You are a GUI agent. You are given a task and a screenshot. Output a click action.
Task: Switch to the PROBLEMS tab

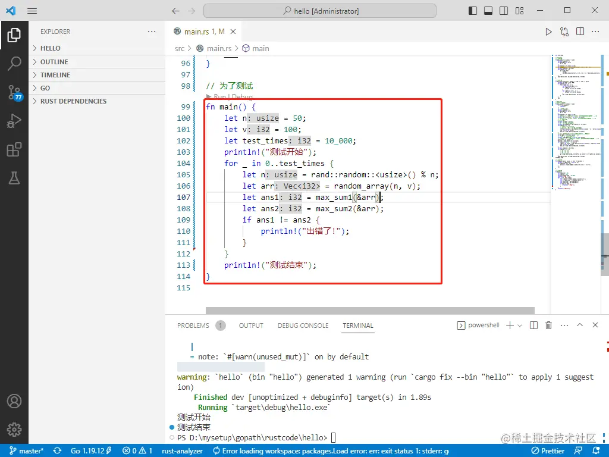[193, 325]
